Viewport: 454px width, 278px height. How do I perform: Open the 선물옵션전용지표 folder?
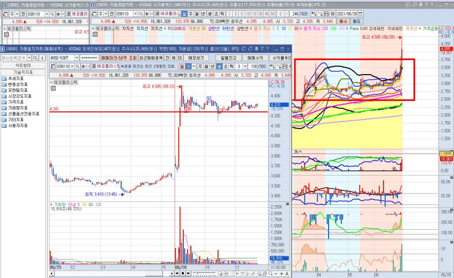20,114
